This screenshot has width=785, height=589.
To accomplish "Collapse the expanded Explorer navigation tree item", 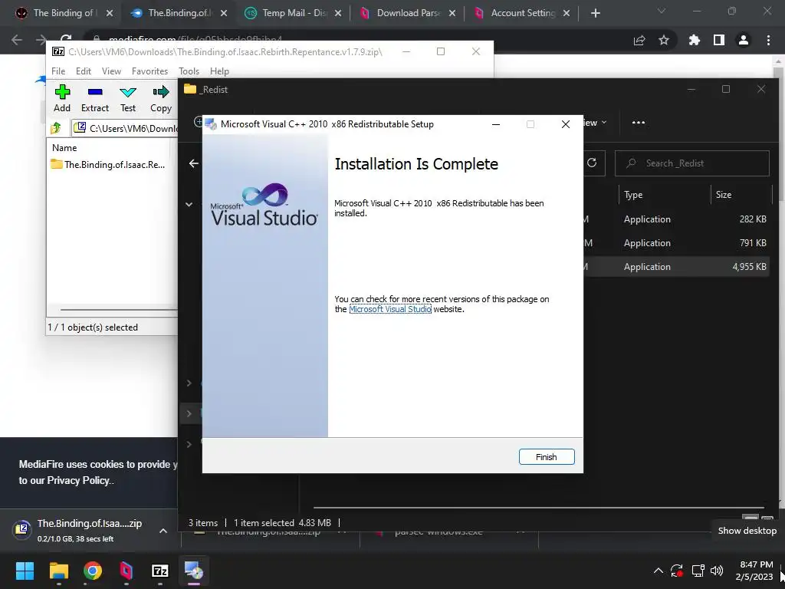I will pos(189,204).
